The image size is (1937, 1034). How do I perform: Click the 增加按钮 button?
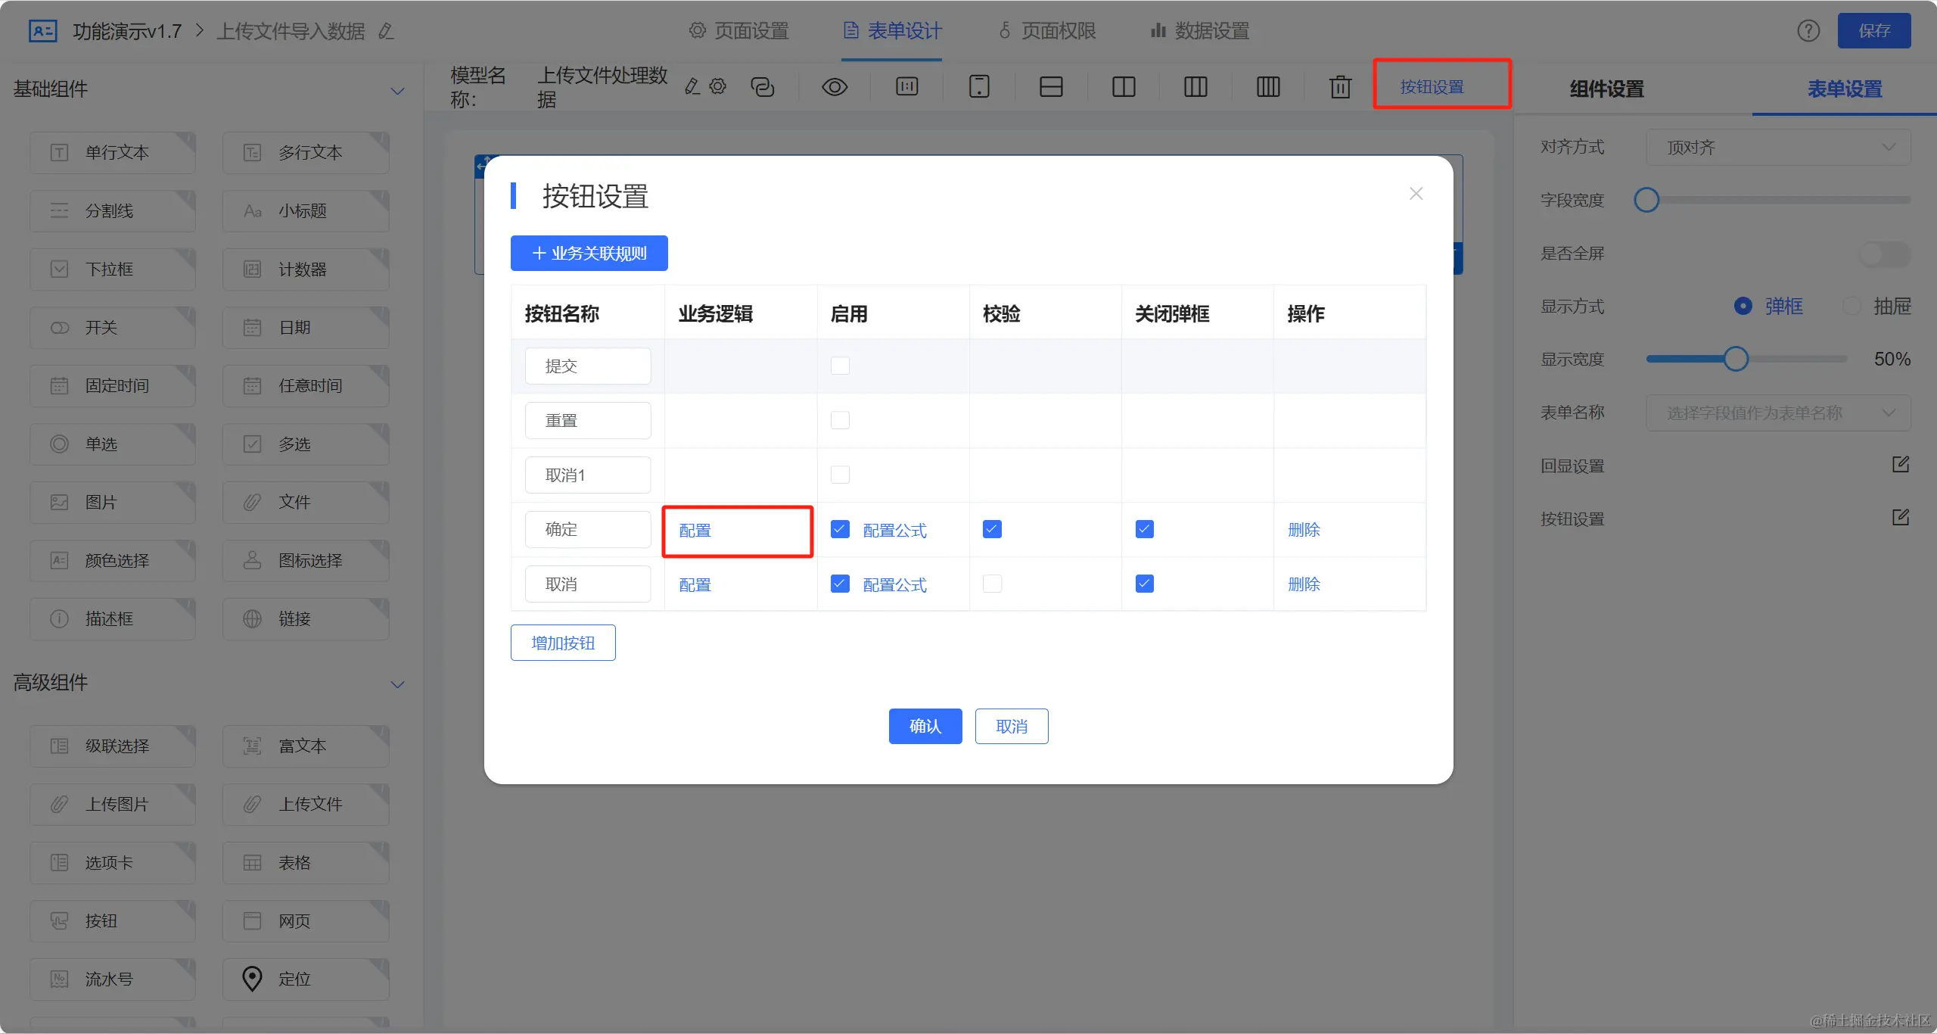[563, 643]
